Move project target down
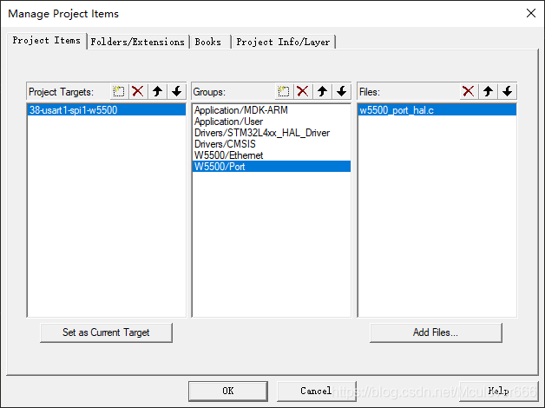 pyautogui.click(x=177, y=91)
